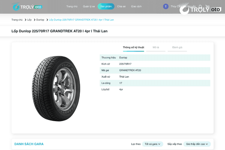Click the chevron before the blue product breadcrumb
Viewport: 225px width, 150px height.
(47, 19)
